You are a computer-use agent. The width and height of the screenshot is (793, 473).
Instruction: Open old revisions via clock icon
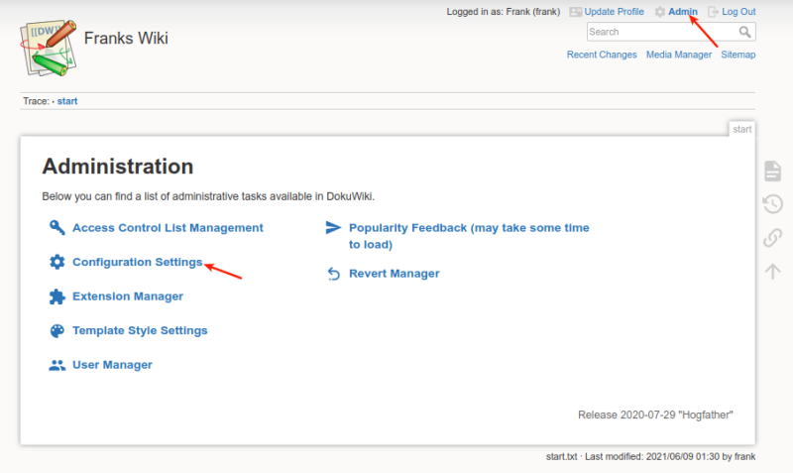pos(772,204)
